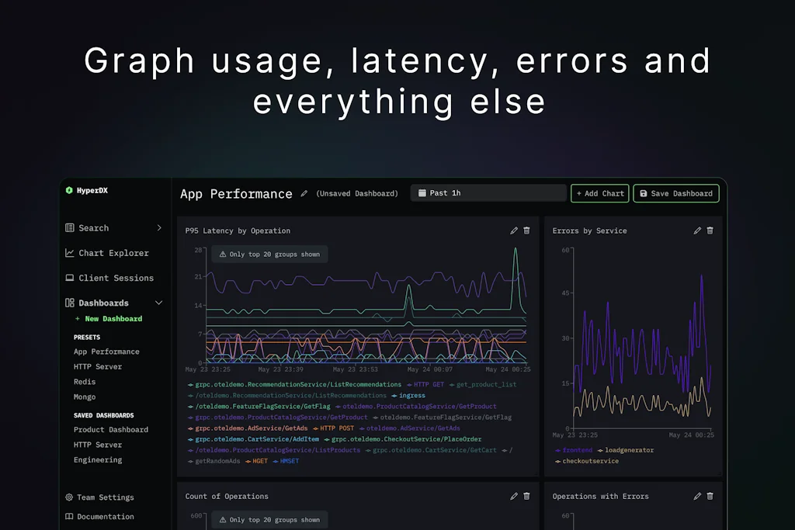Open the Product Dashboard saved dashboard

click(x=110, y=429)
